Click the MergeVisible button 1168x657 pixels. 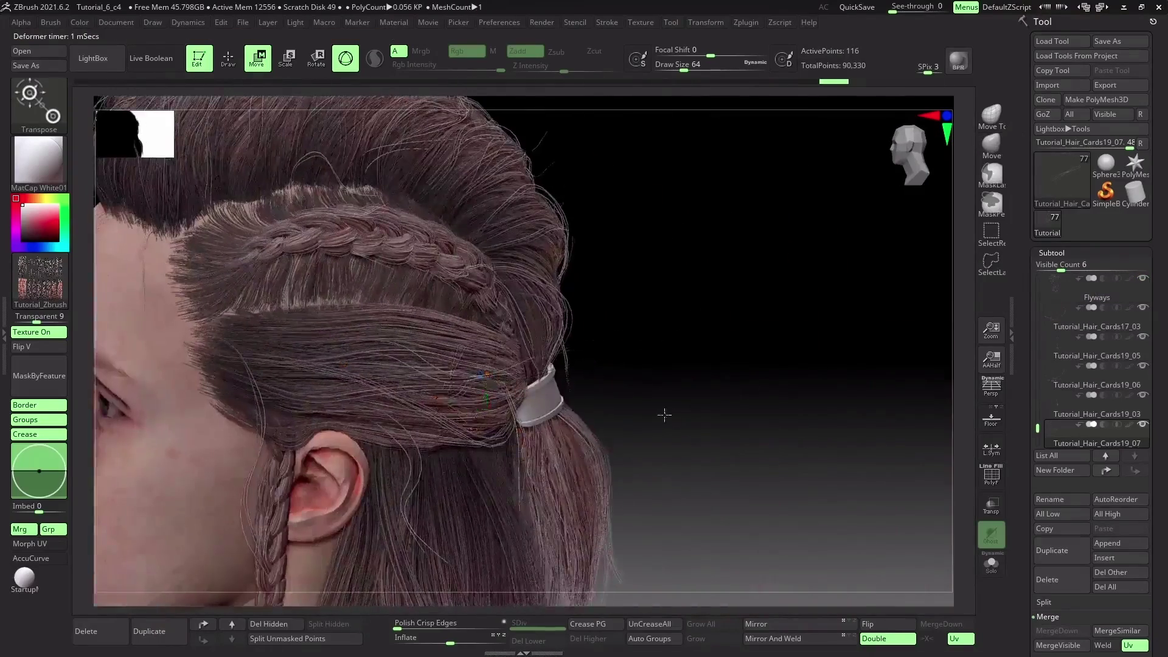(x=1061, y=645)
